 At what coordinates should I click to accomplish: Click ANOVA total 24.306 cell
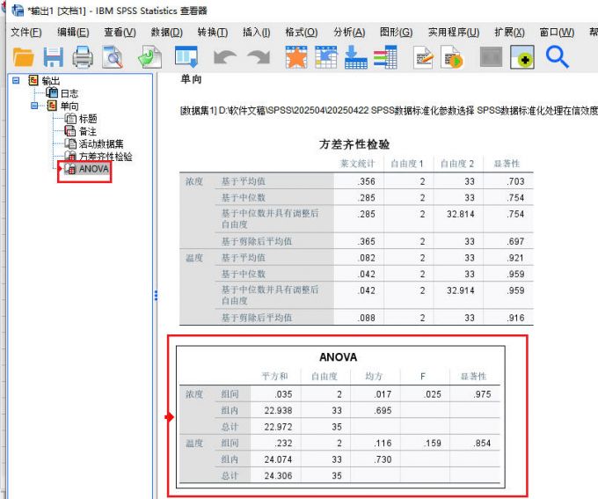point(279,476)
